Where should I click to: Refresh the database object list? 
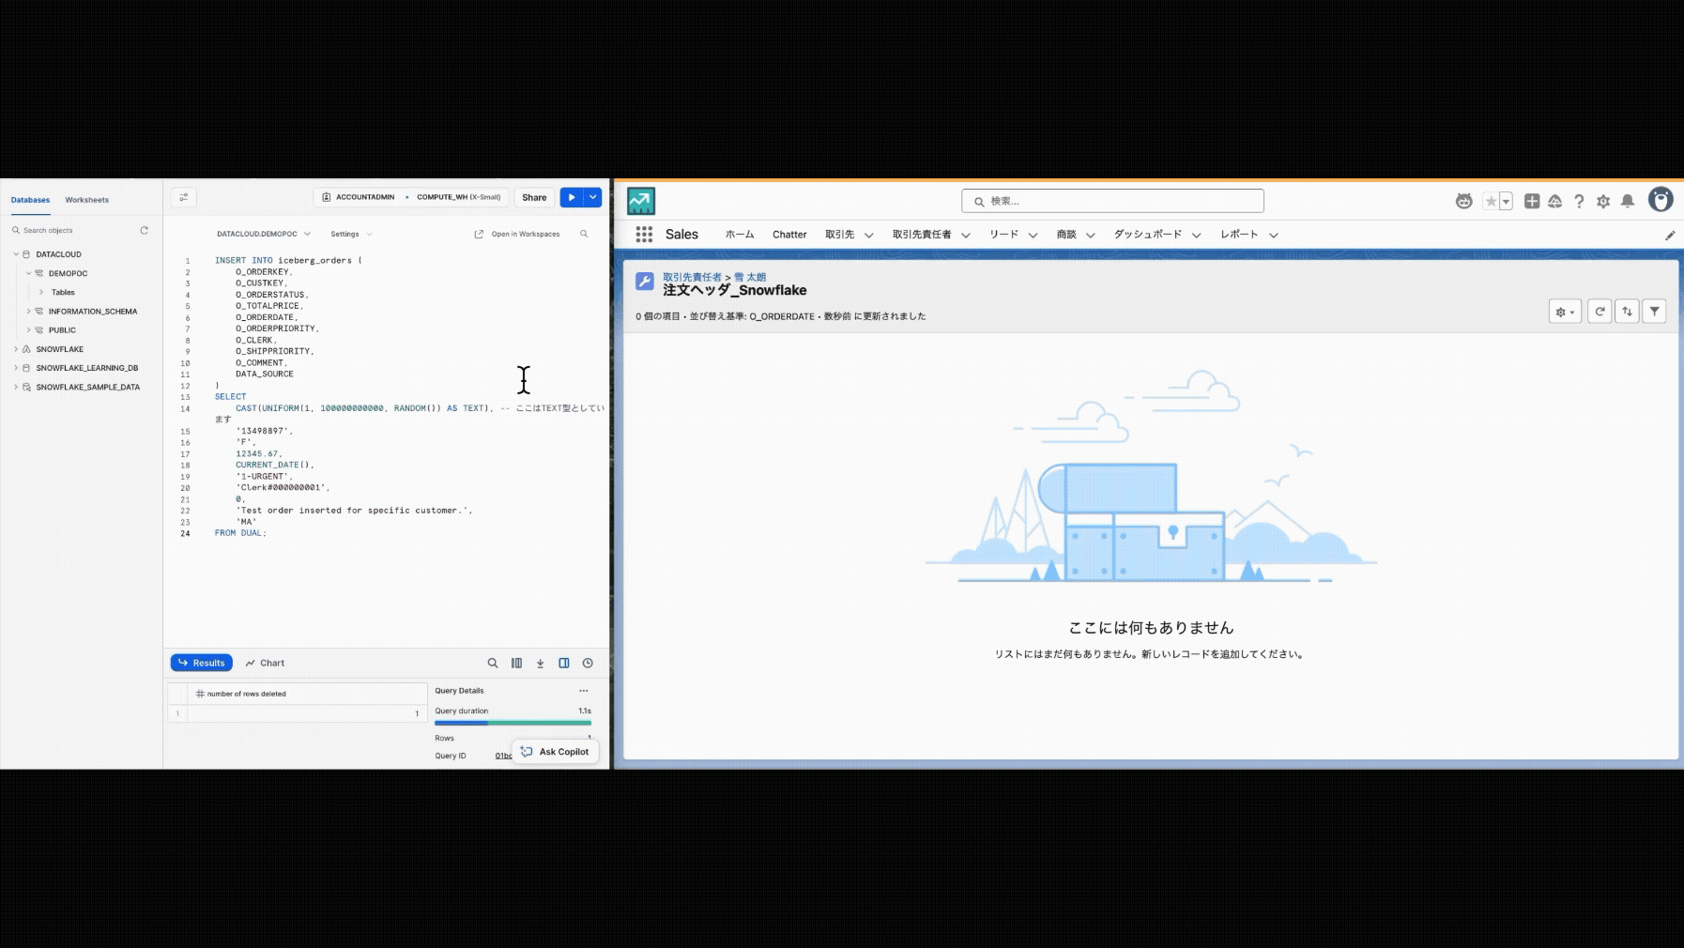pos(145,230)
